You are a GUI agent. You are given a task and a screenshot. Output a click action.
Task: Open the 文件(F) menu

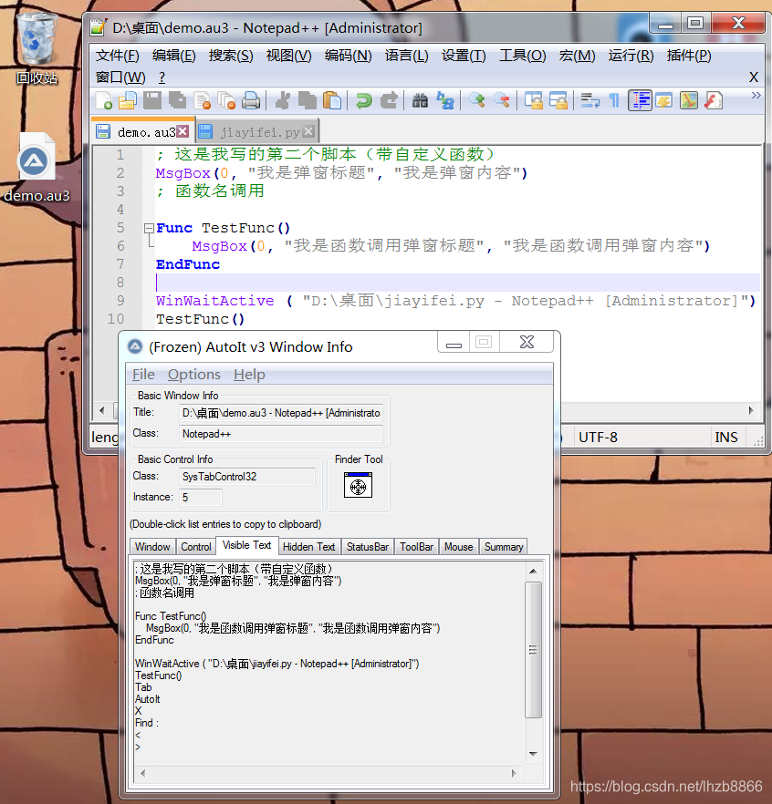tap(118, 56)
